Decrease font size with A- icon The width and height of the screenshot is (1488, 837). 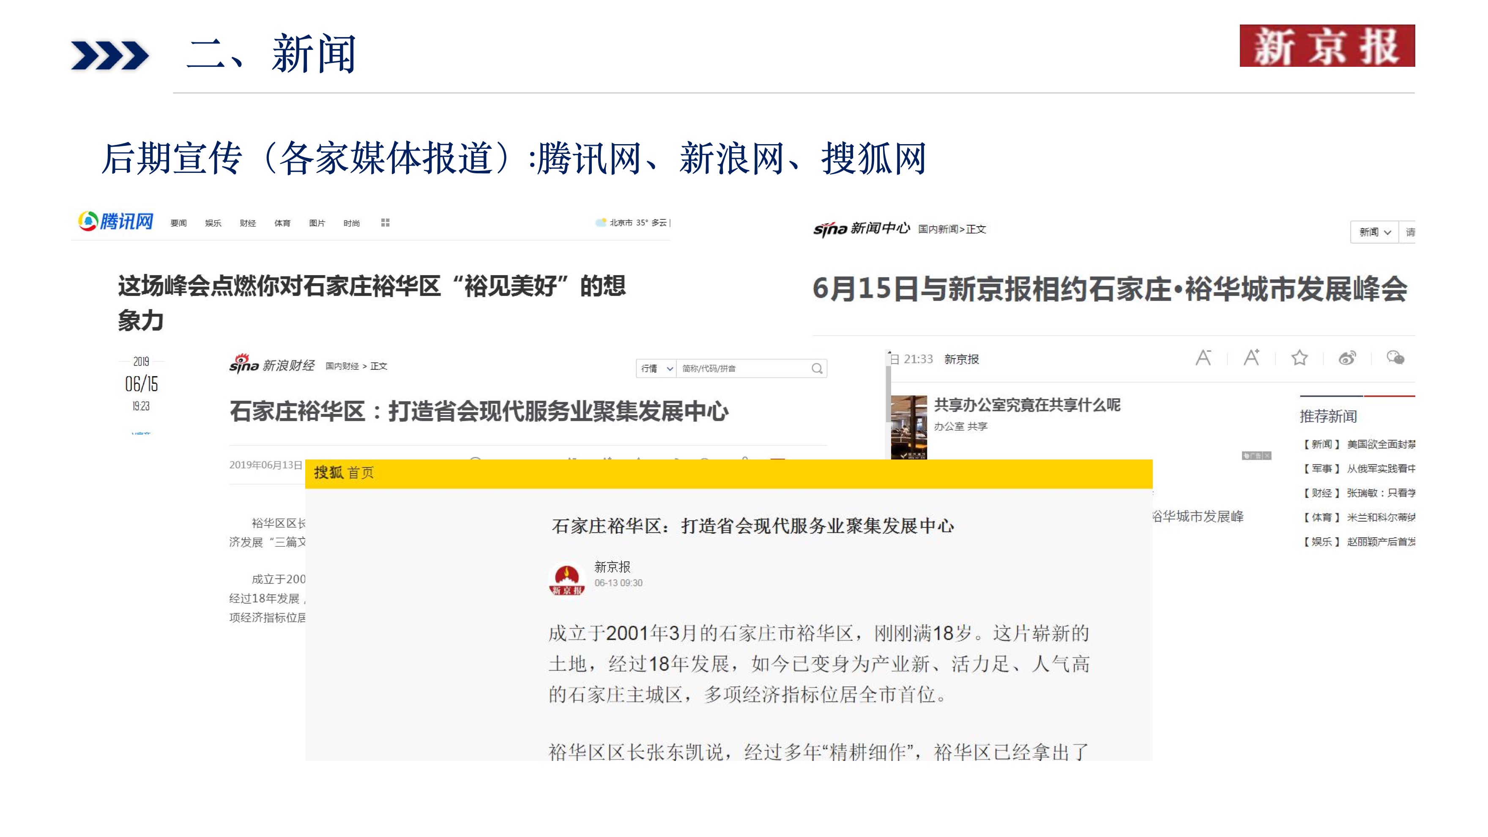coord(1203,358)
